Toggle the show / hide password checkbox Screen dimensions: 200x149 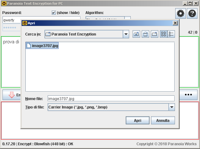(54, 13)
